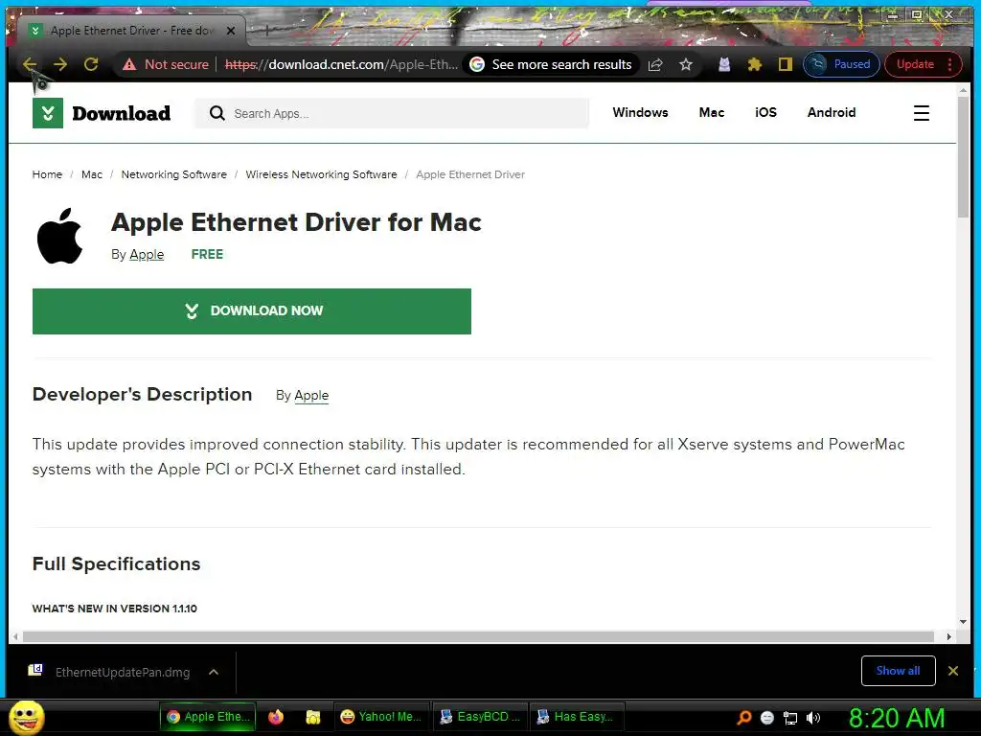Expand options chevron for EthernetUpdatePan.dmg
Viewport: 981px width, 736px height.
(x=214, y=672)
